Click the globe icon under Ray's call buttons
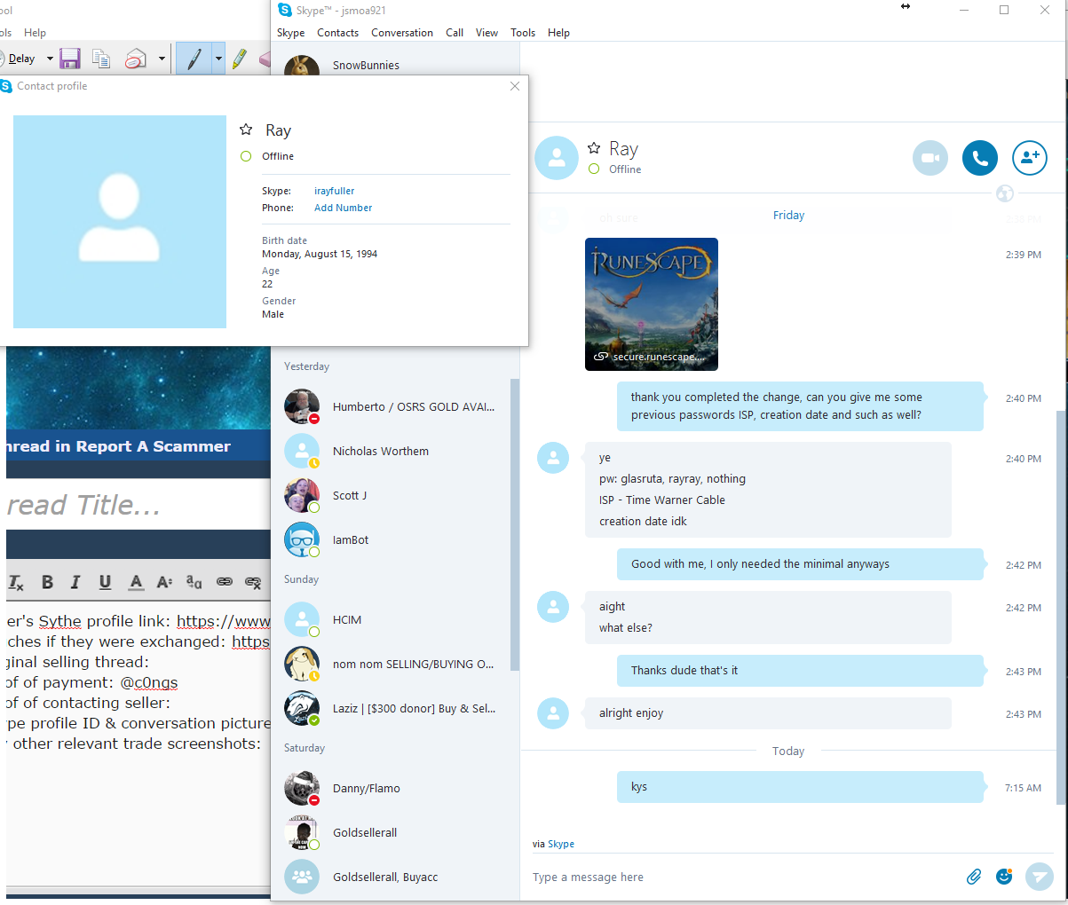1068x905 pixels. 1005,193
